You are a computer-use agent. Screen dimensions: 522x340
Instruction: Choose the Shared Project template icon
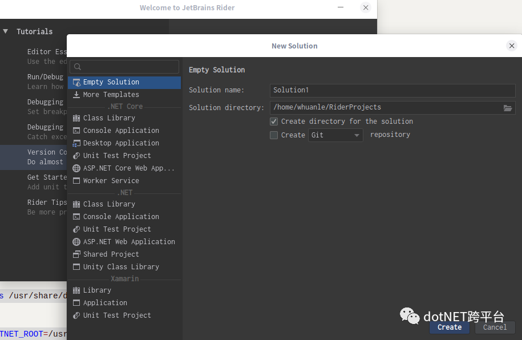click(x=76, y=254)
